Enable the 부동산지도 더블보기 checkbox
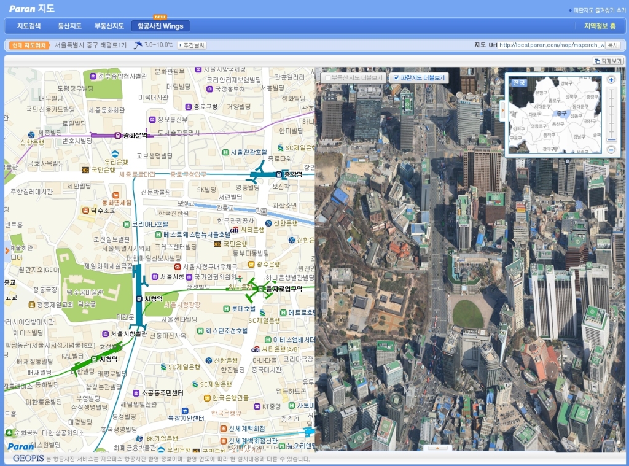Screen dimensions: 629x466 (328, 78)
